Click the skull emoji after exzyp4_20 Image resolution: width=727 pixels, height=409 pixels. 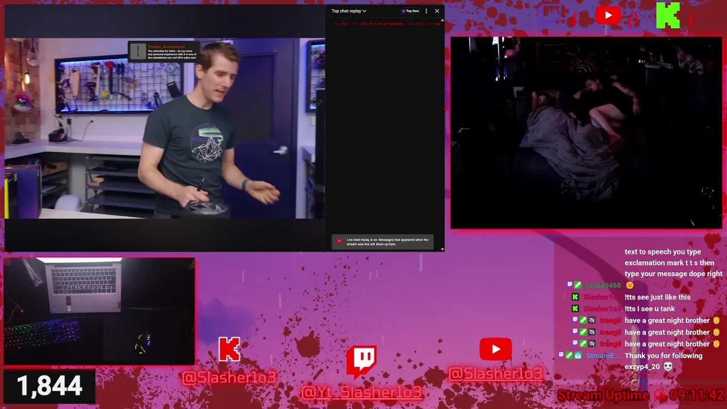coord(668,367)
